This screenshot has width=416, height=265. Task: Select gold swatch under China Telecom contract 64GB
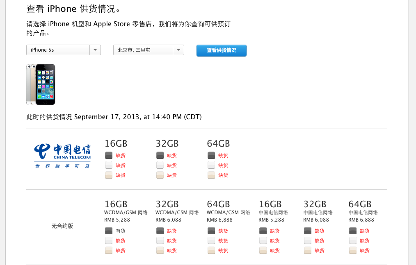(x=211, y=175)
